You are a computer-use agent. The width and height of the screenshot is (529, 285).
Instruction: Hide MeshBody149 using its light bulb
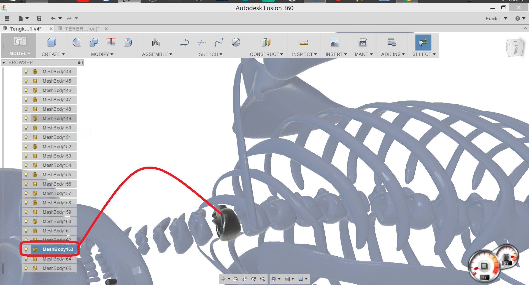pyautogui.click(x=26, y=118)
